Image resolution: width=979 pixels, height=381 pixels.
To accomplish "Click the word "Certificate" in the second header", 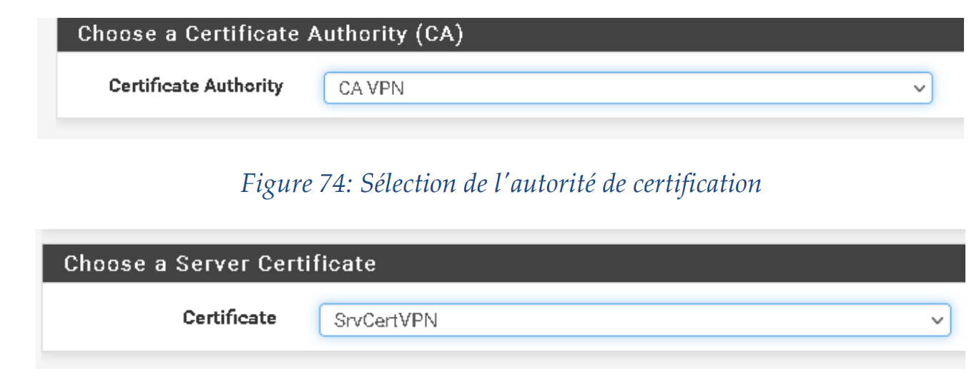I will coord(316,264).
